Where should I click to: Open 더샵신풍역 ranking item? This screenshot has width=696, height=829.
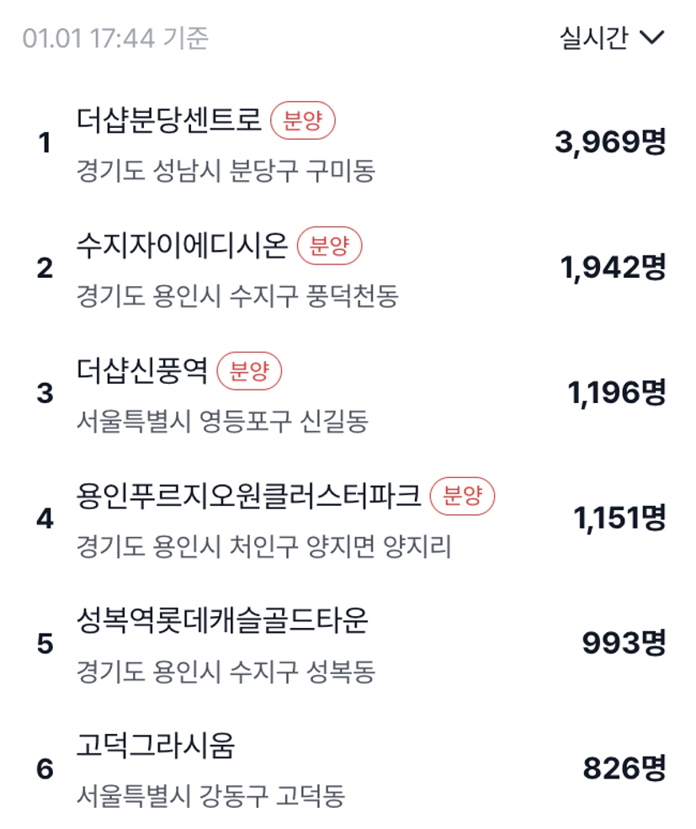pyautogui.click(x=142, y=371)
